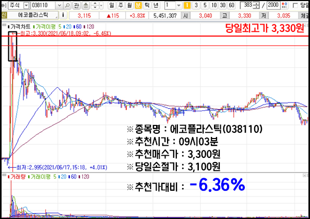Choose the 60-minute interval tab
Screen dimensions: 310x219
tap(231, 5)
